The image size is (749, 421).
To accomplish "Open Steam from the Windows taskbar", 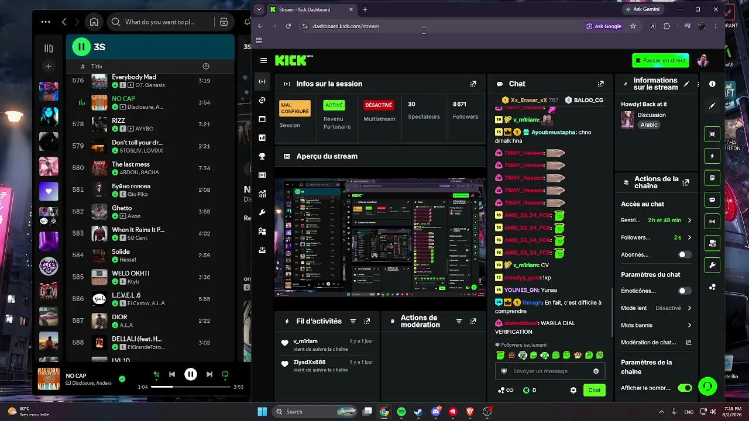I will [x=418, y=412].
